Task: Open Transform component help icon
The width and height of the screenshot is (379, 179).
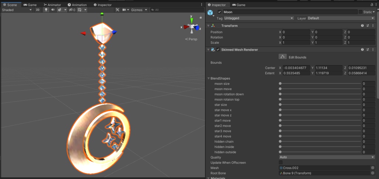Action: click(x=362, y=26)
